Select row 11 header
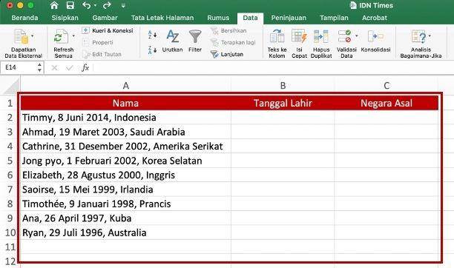The width and height of the screenshot is (454, 268). pos(10,247)
